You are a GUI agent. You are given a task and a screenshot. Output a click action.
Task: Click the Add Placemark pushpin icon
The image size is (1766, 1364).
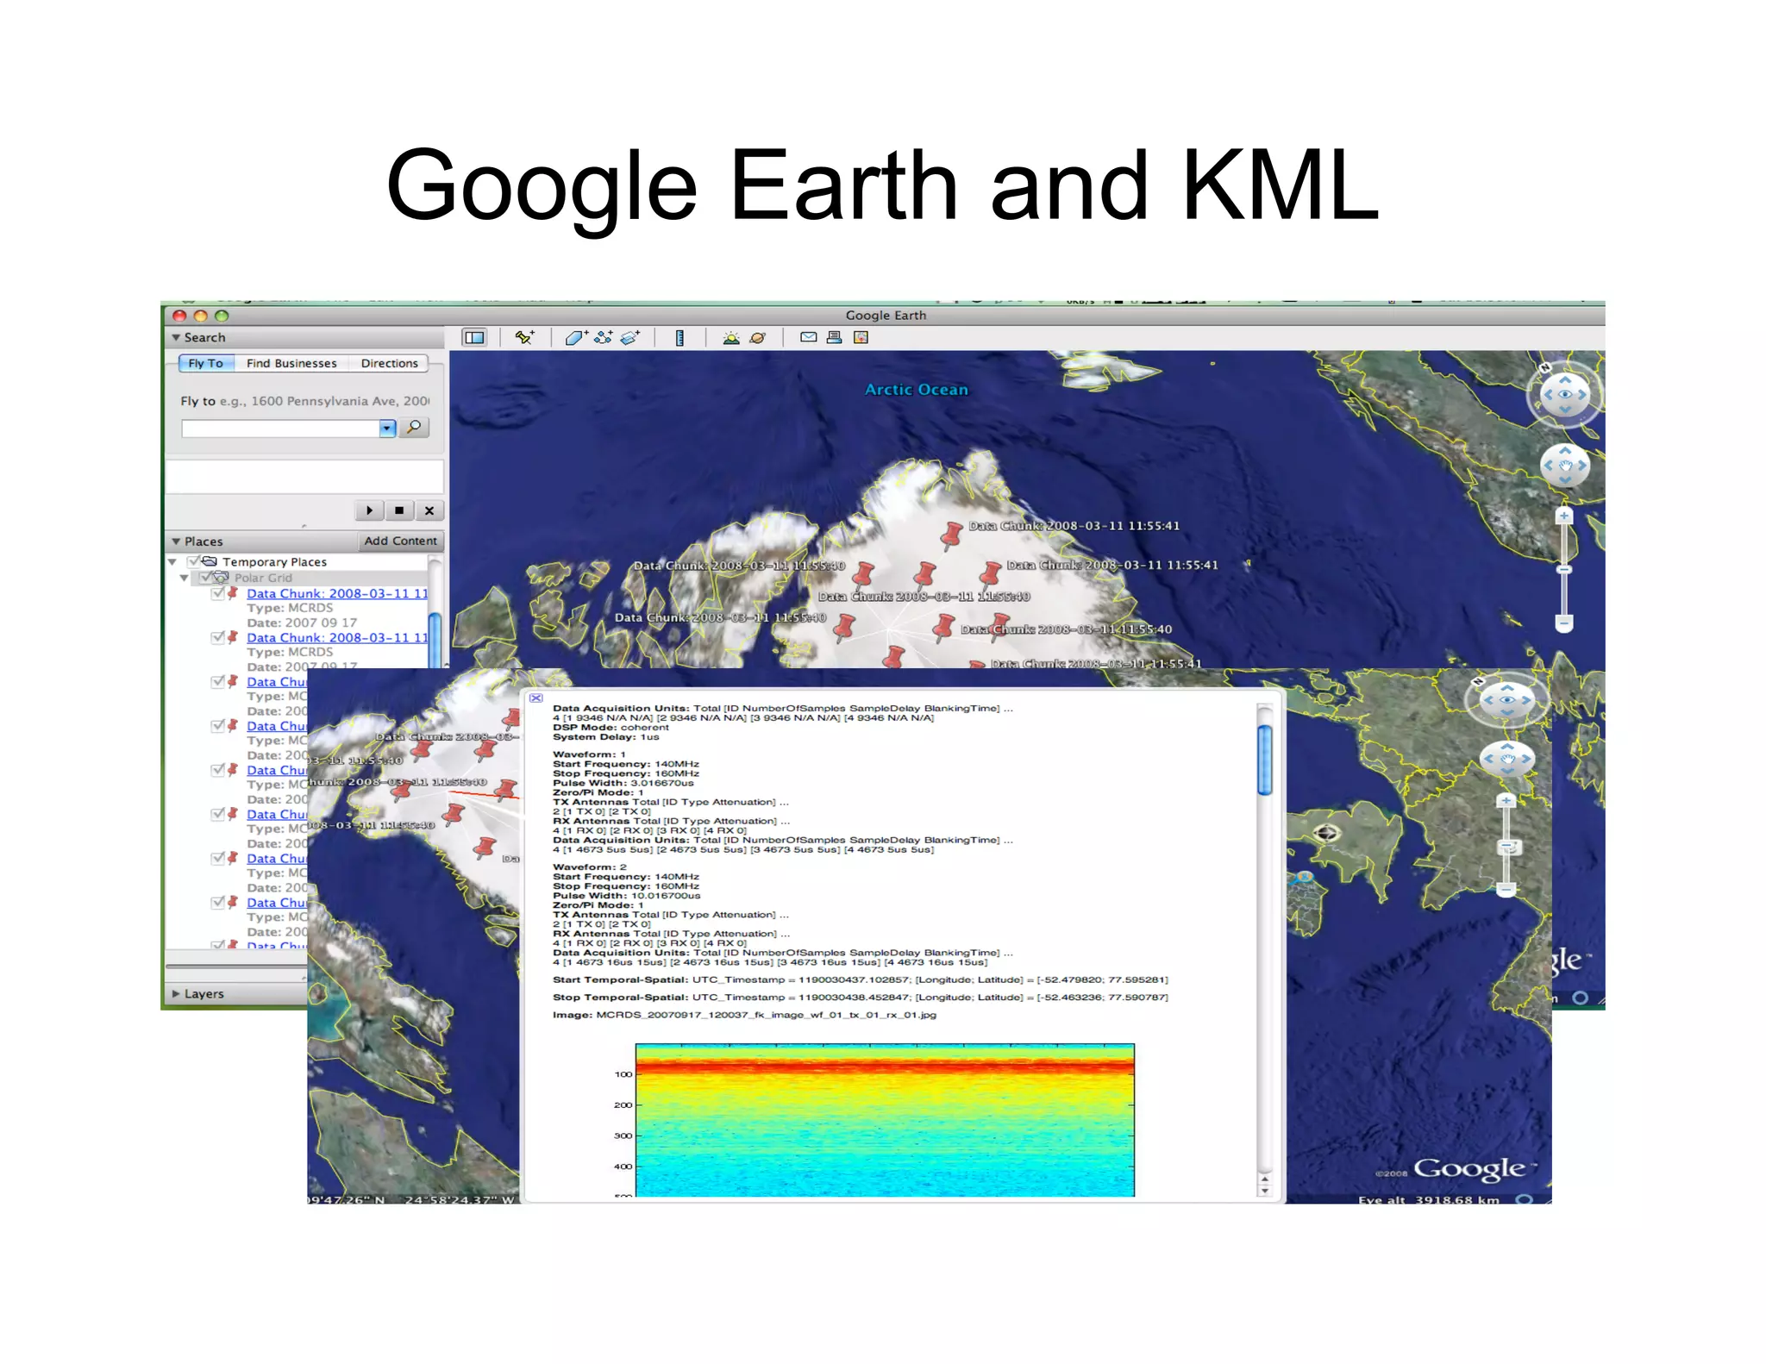pyautogui.click(x=524, y=338)
